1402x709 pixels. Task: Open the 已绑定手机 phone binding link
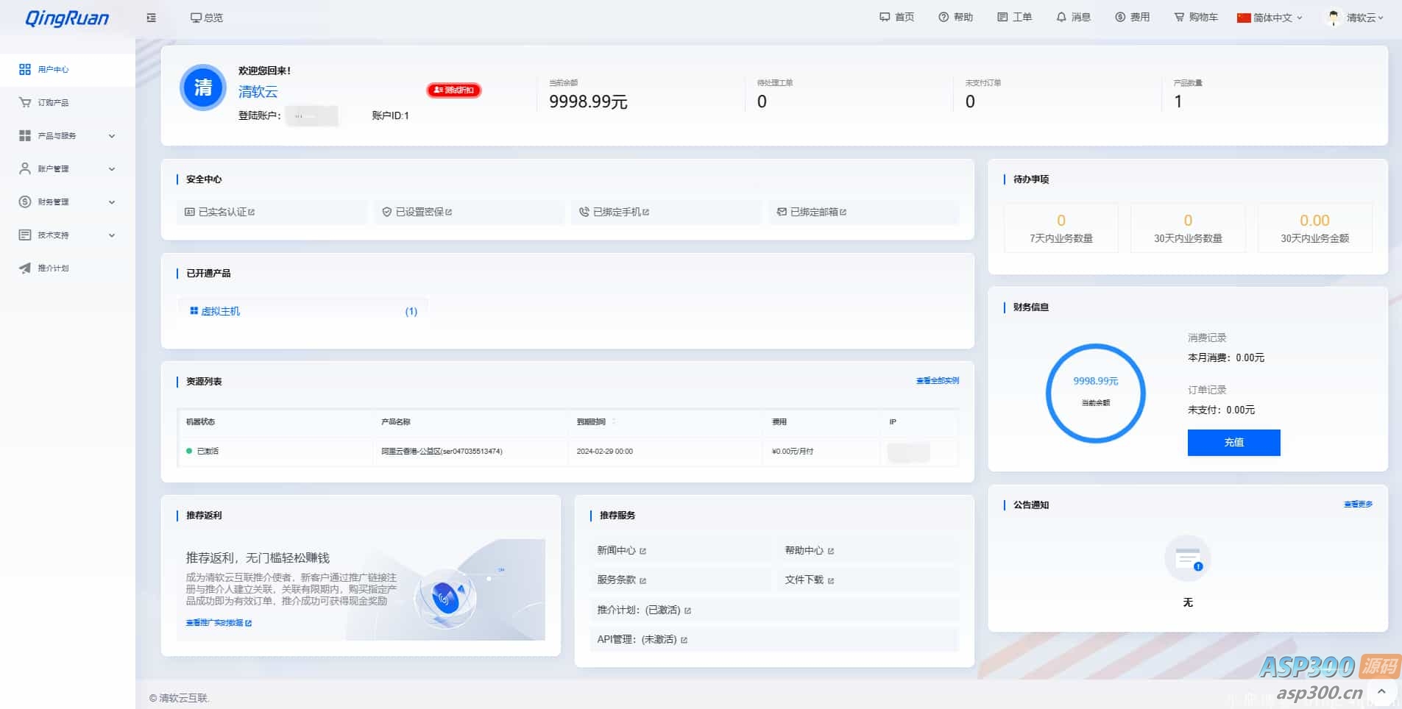tap(666, 212)
